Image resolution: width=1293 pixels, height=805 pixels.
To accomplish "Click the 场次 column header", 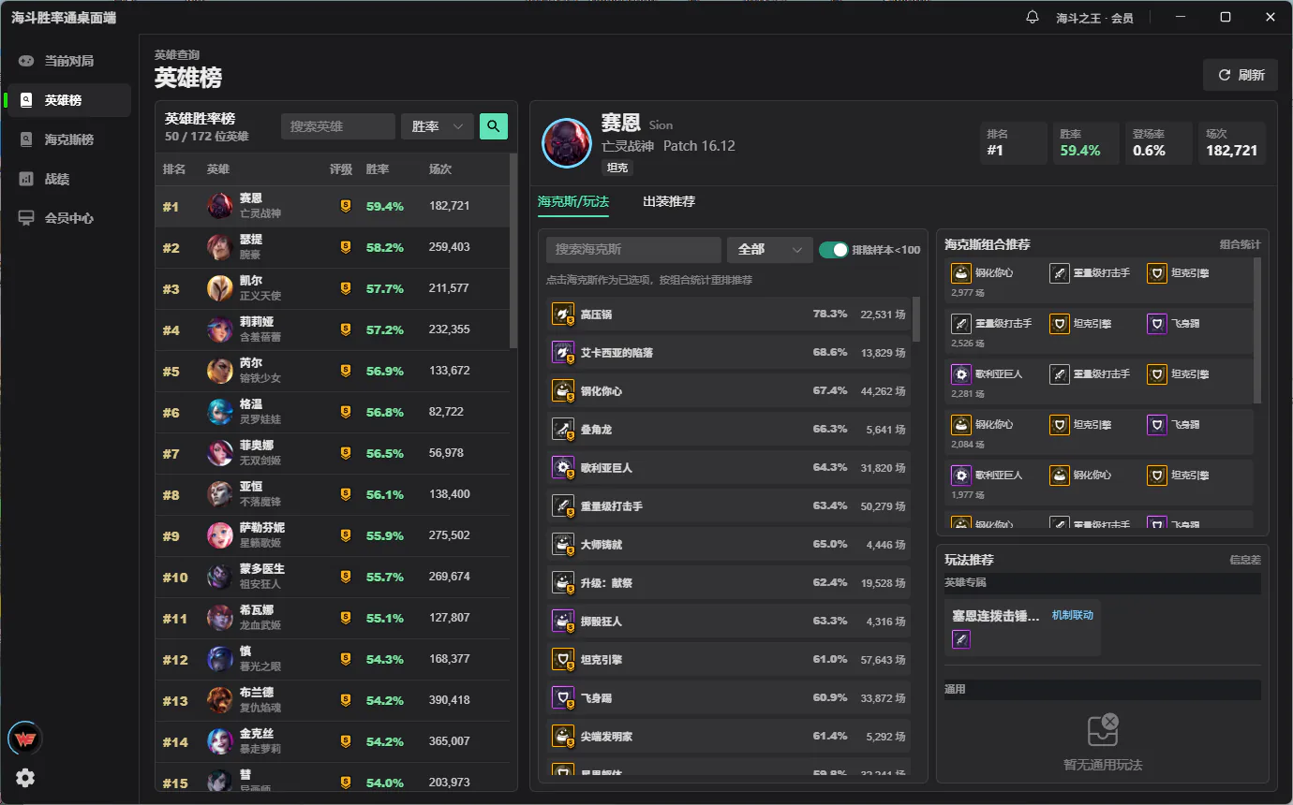I will 440,169.
